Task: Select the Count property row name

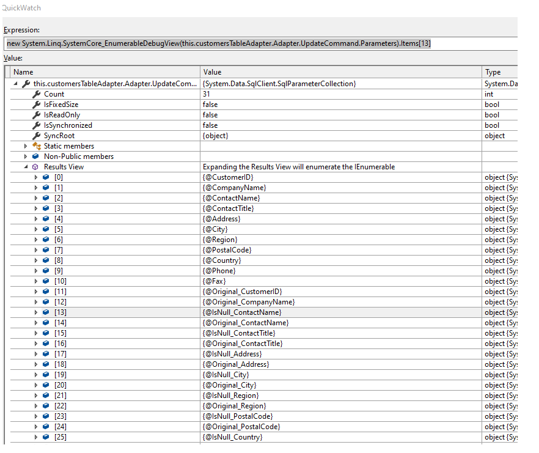Action: tap(54, 94)
